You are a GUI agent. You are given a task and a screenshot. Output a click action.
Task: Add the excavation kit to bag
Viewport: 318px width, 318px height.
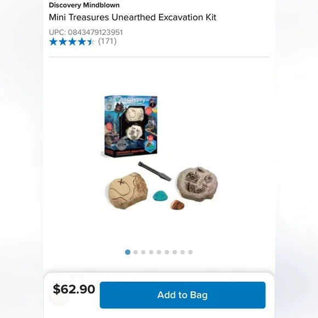coord(183,295)
